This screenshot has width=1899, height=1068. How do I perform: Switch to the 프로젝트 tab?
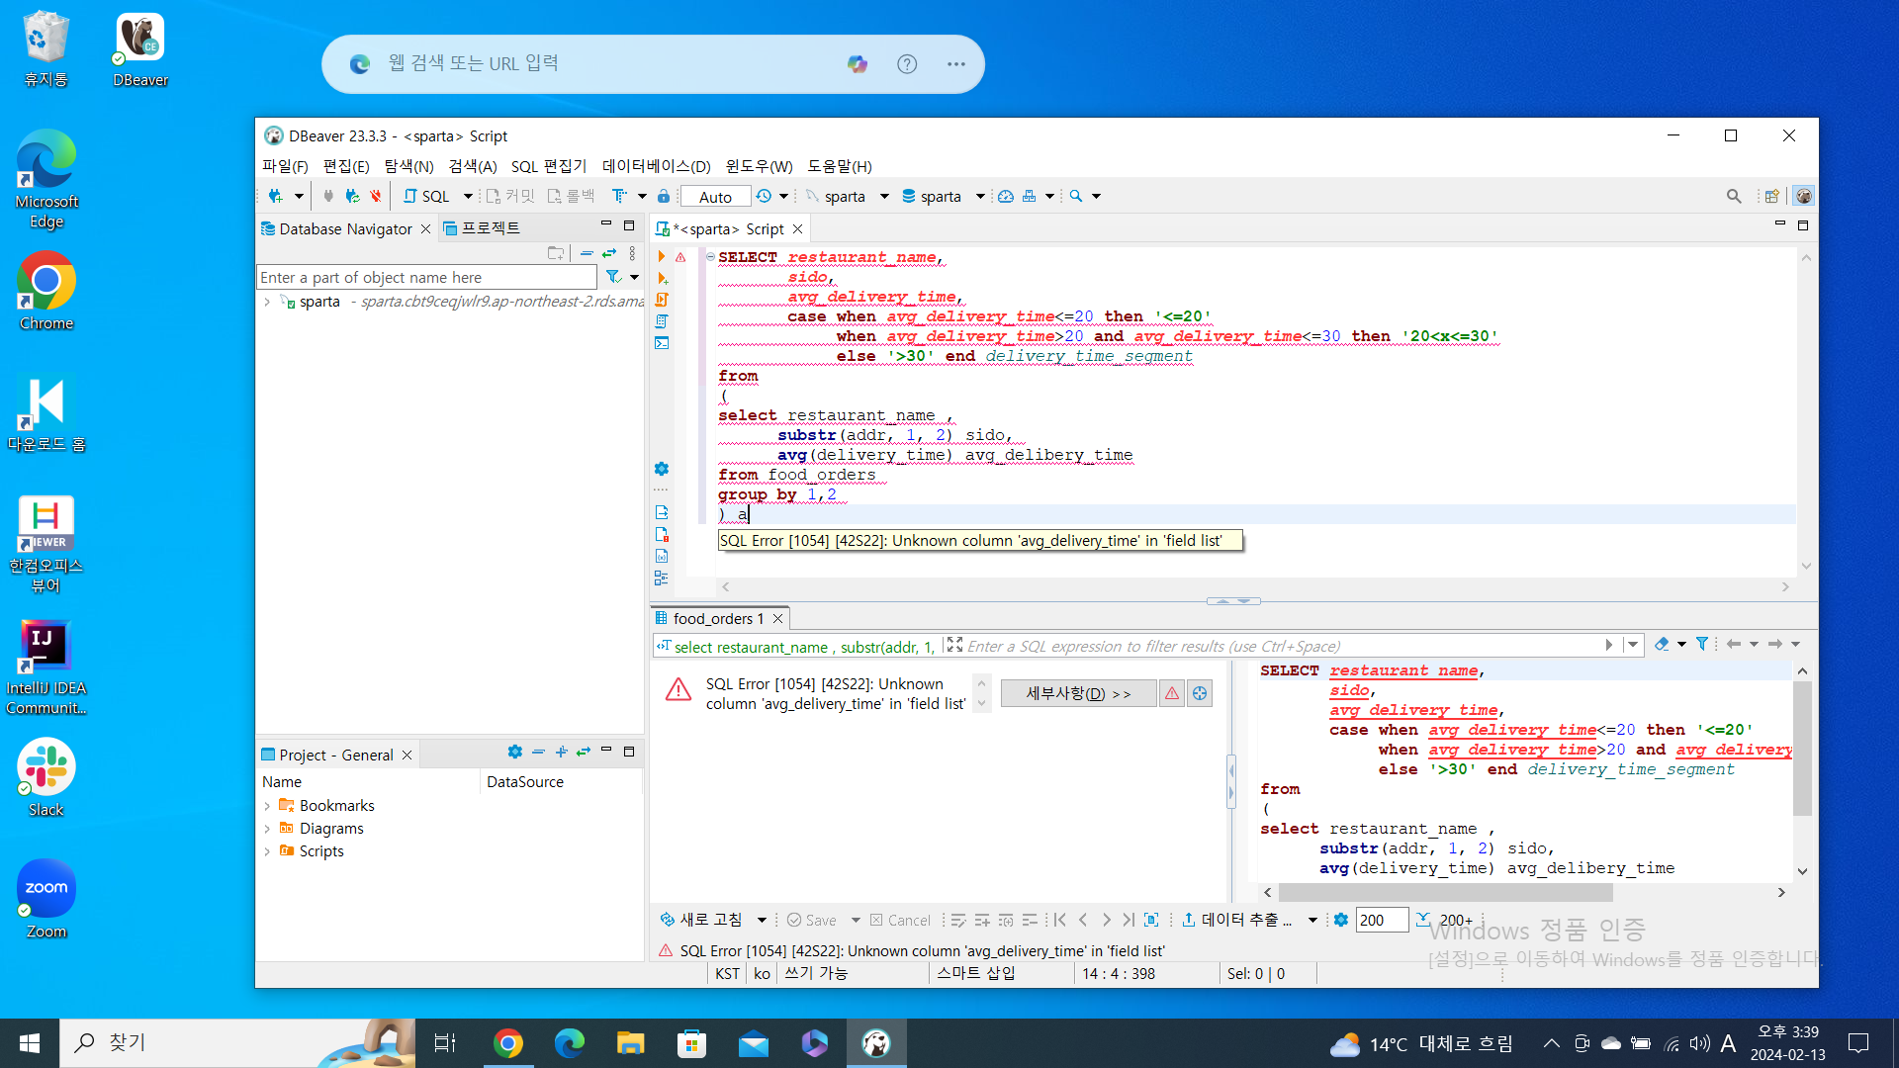491,228
